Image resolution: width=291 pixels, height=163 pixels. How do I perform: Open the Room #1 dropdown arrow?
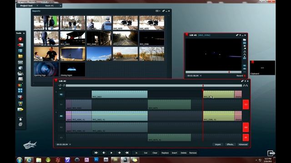(60, 6)
